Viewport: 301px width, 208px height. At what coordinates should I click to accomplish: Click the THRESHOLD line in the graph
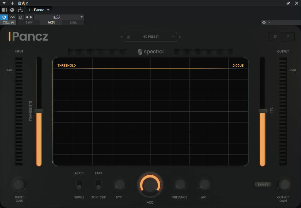click(x=150, y=68)
